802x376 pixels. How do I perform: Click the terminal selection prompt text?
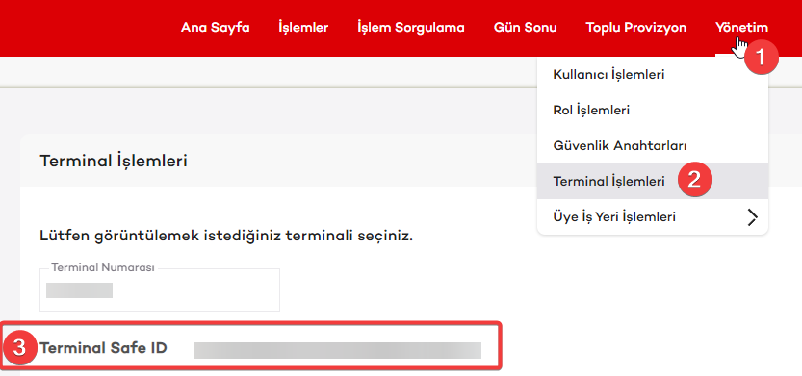[226, 237]
